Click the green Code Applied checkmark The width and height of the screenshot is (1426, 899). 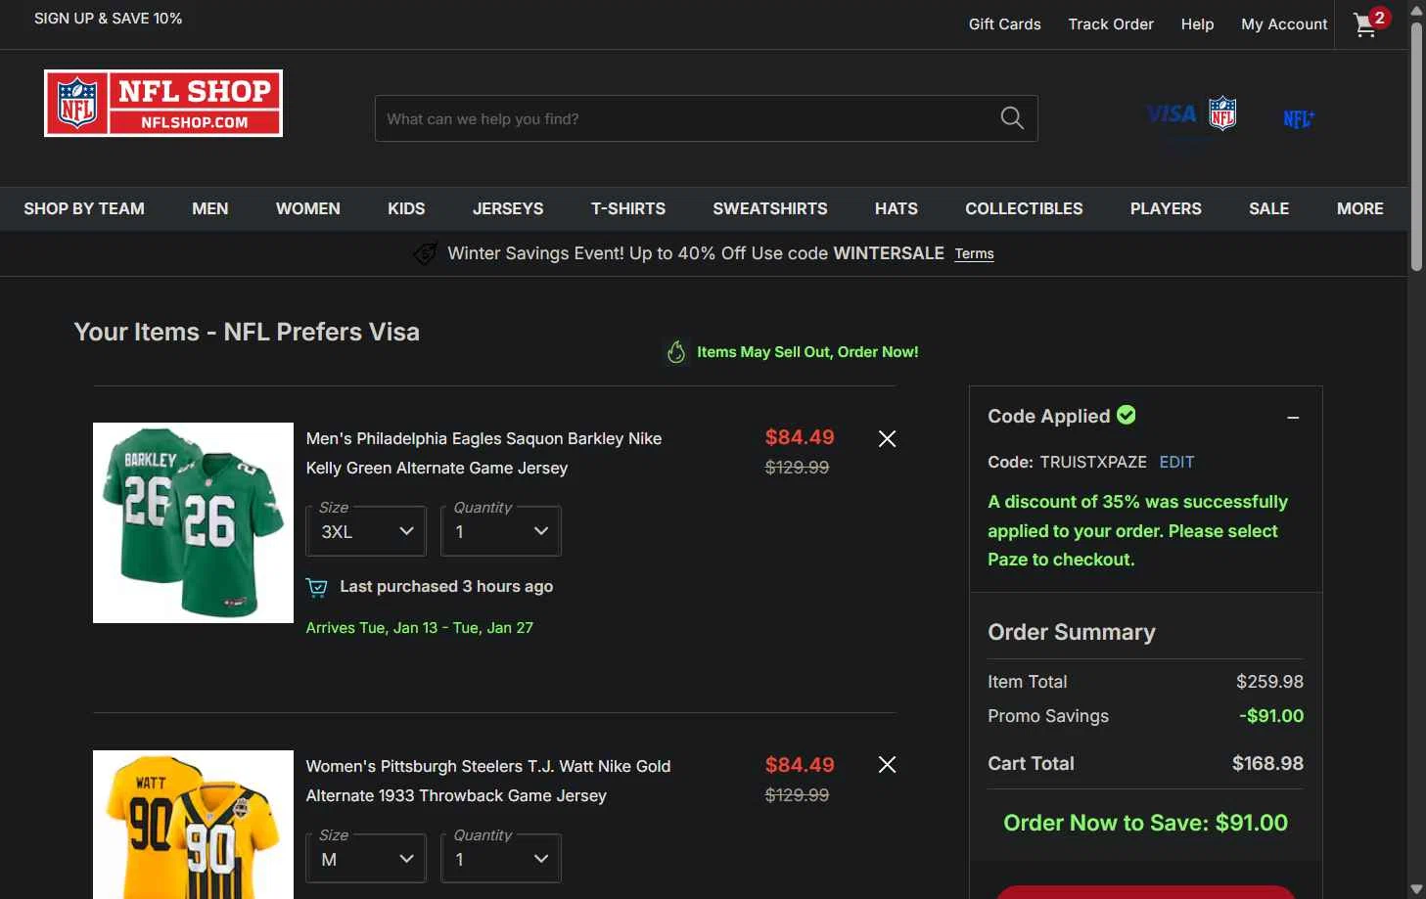(x=1127, y=415)
